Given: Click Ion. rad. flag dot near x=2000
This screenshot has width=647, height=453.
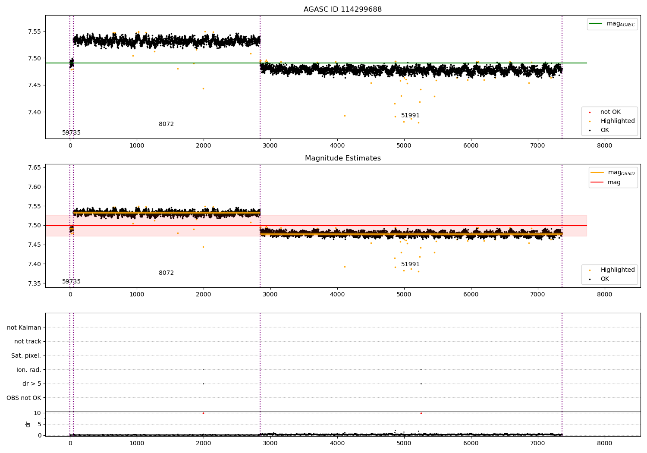Looking at the screenshot, I should (203, 369).
